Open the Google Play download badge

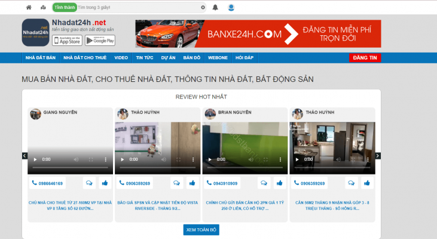100,41
